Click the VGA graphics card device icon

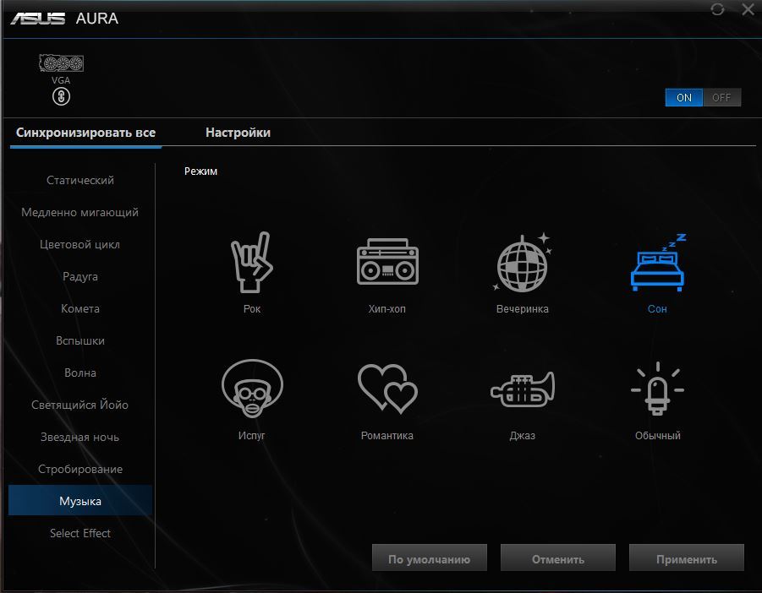click(x=61, y=63)
